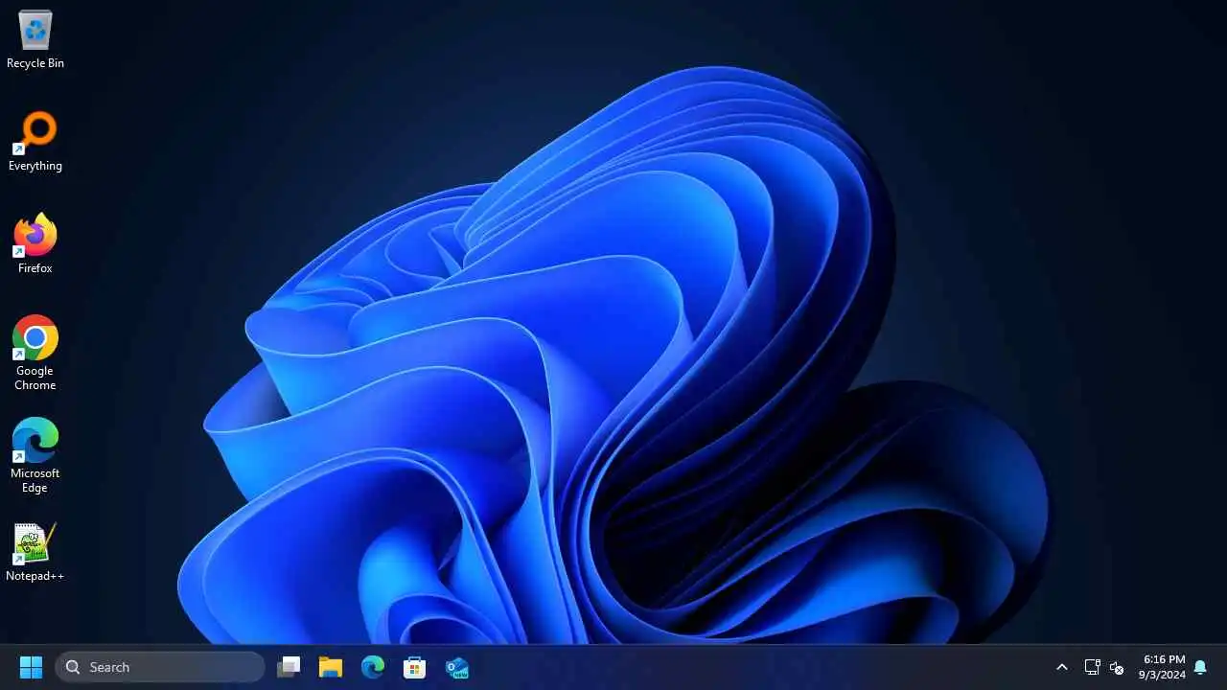Viewport: 1227px width, 690px height.
Task: Select the Firefox desktop shortcut
Action: [x=35, y=244]
